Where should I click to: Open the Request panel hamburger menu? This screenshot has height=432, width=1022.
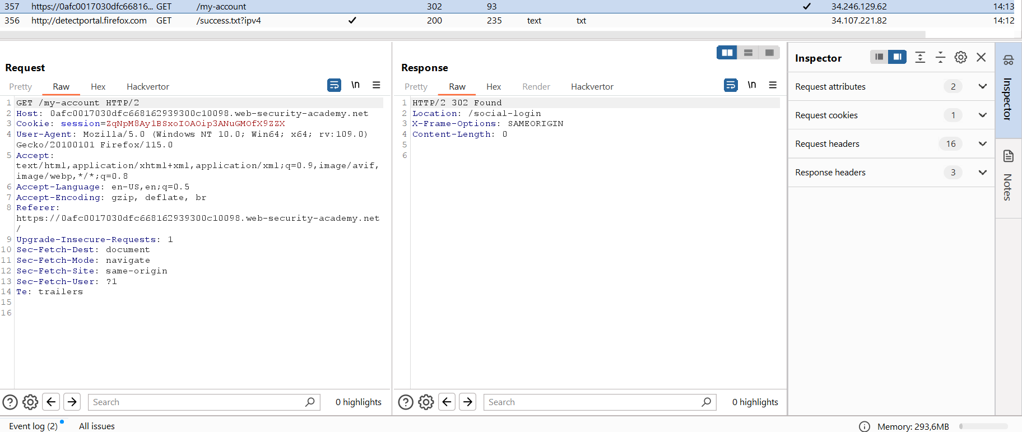[377, 85]
